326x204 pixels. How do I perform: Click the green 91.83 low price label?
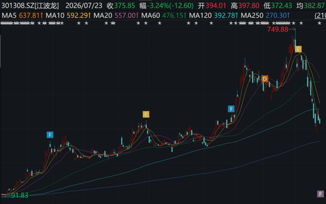click(20, 195)
